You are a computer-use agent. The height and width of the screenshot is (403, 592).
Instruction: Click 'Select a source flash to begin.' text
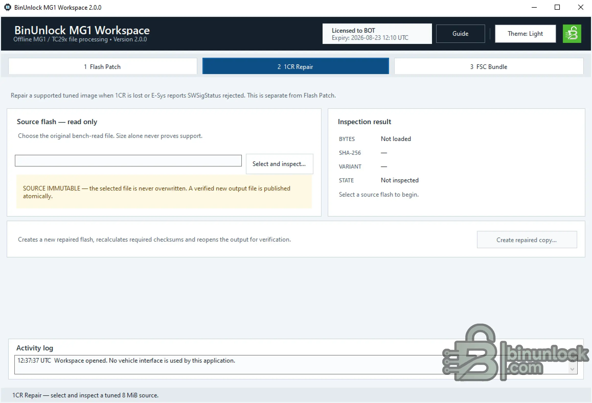pos(379,195)
